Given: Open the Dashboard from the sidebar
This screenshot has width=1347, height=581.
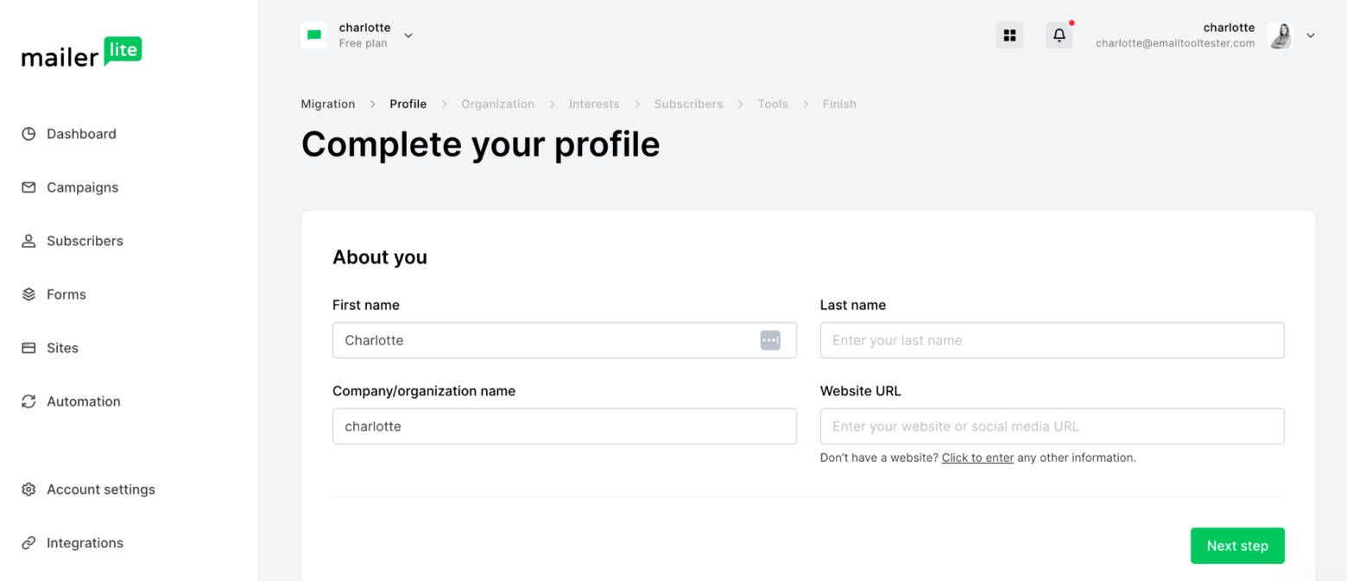Looking at the screenshot, I should pos(81,134).
